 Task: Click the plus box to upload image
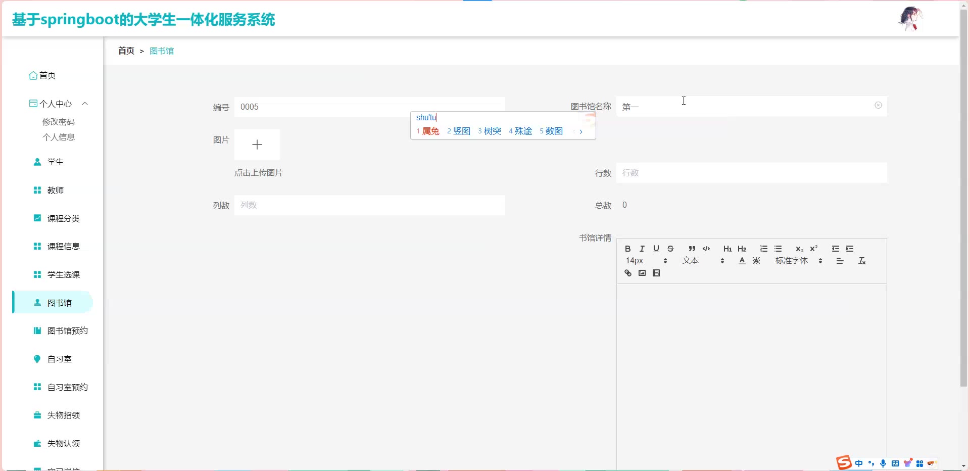tap(257, 145)
